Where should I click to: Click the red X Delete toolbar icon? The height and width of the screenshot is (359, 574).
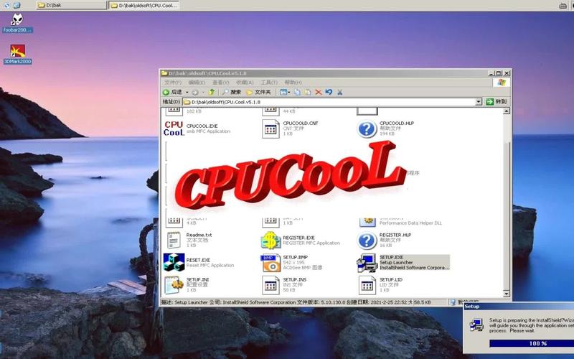[x=319, y=93]
